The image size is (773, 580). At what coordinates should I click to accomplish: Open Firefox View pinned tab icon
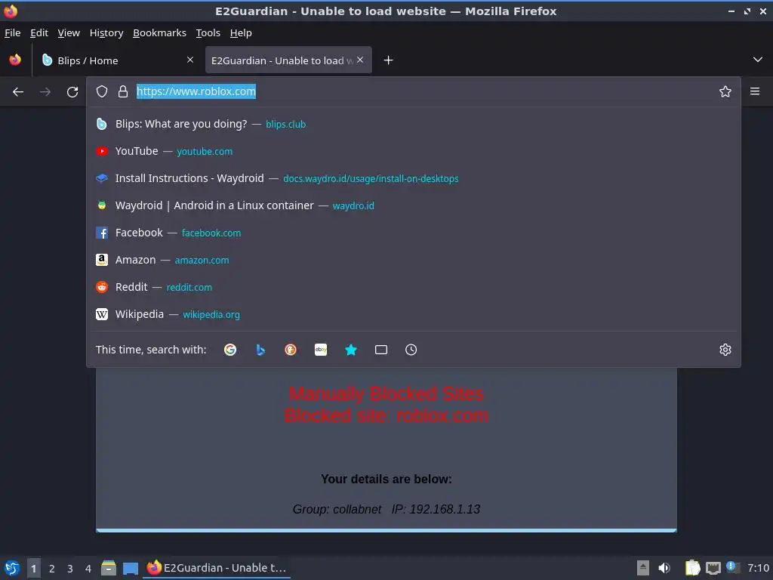[x=15, y=60]
